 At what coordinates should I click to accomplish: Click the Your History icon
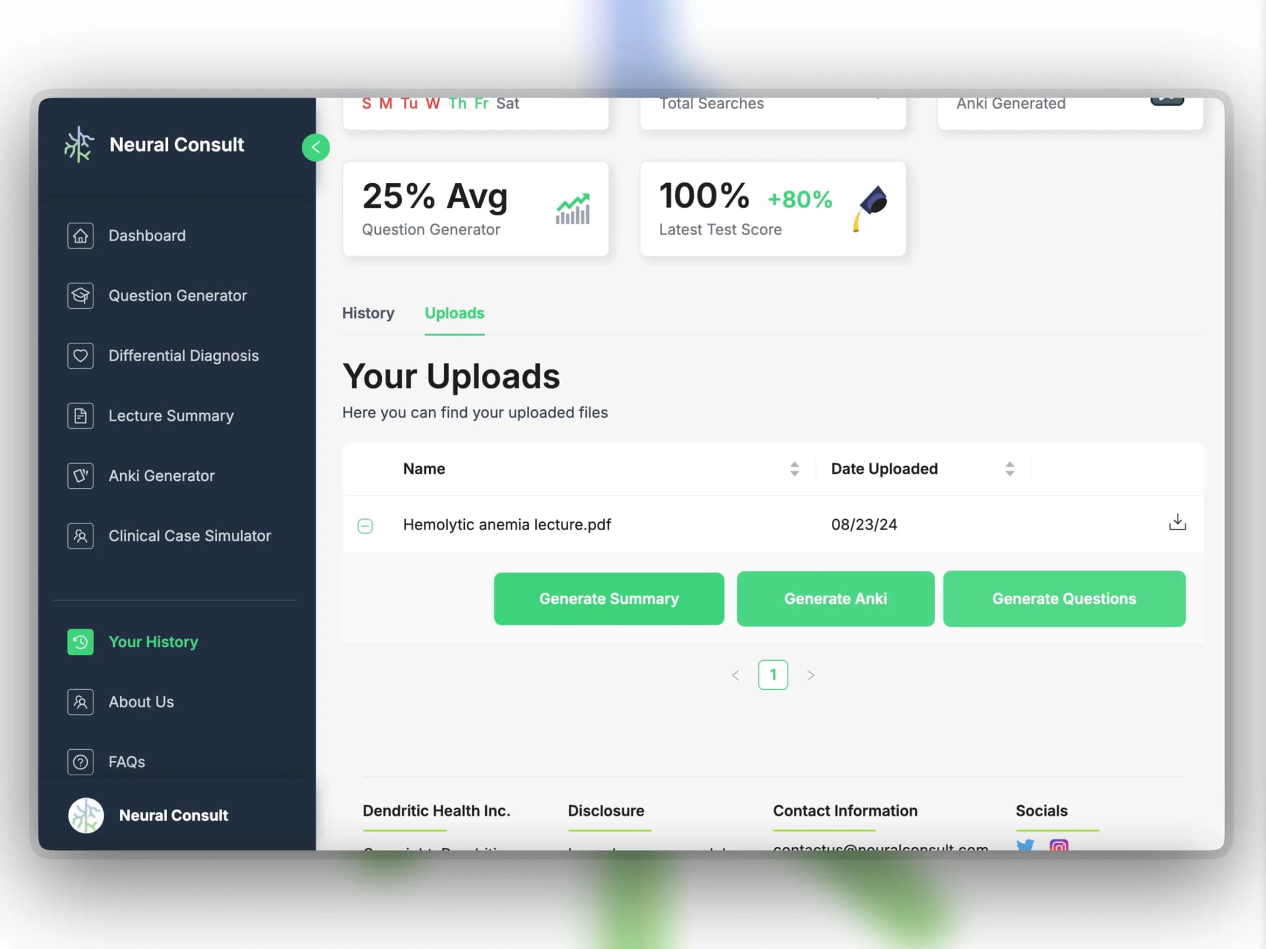(81, 641)
